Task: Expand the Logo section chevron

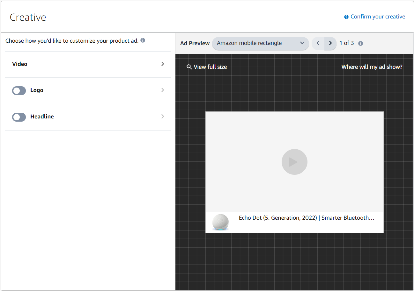Action: tap(163, 90)
